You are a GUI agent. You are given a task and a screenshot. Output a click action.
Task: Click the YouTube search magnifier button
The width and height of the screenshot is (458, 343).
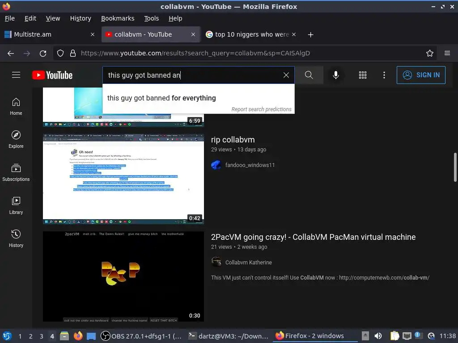309,75
